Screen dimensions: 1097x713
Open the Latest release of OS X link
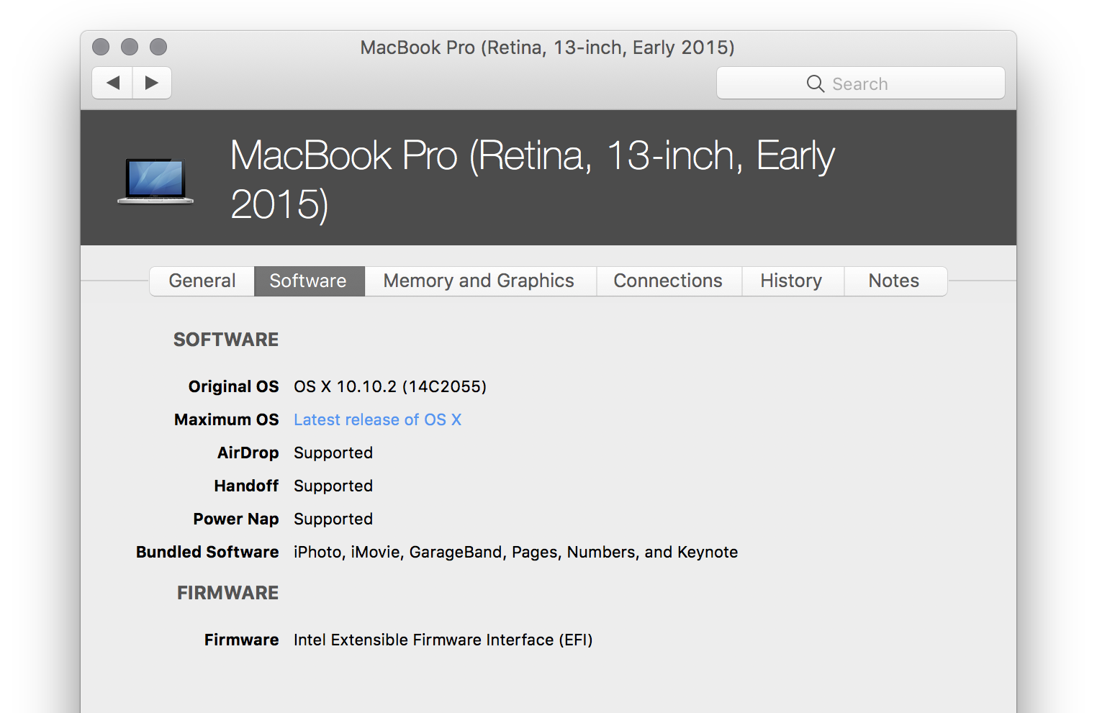[x=377, y=419]
